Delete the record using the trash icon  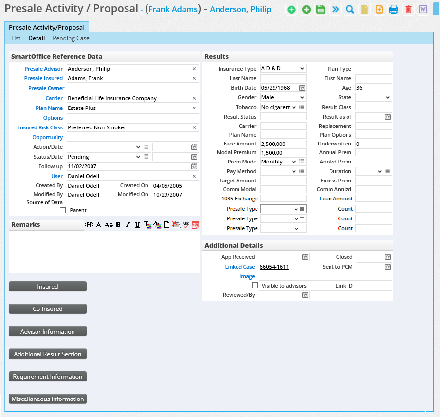click(x=408, y=9)
